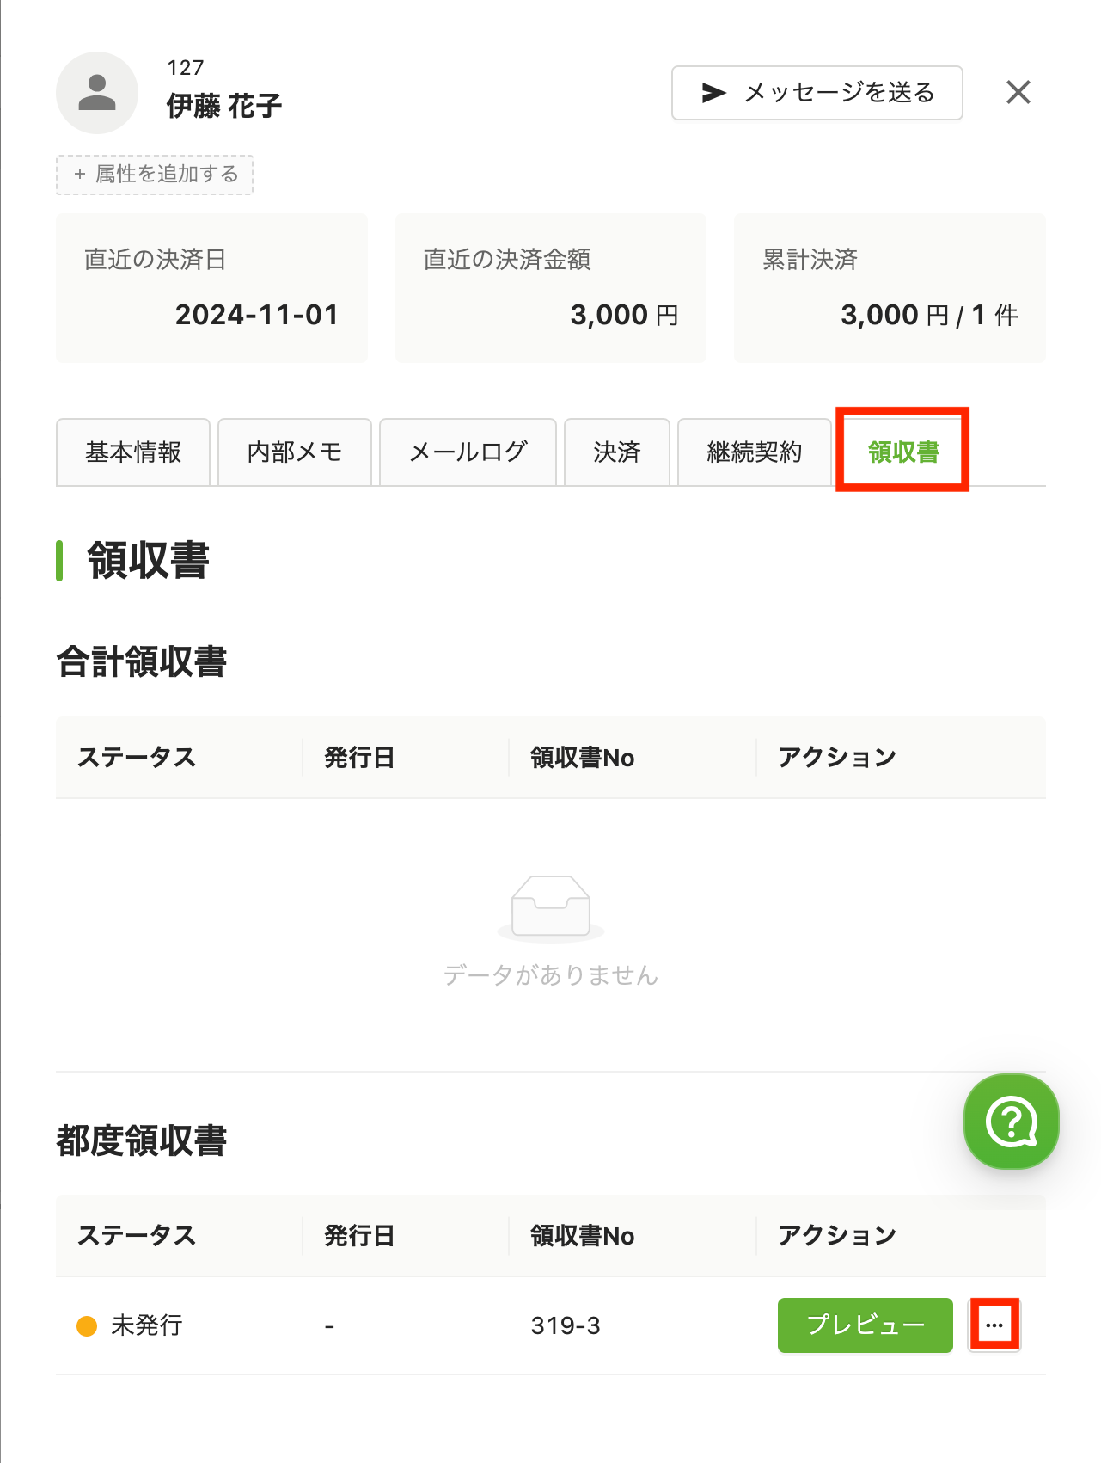Click receipt number 319-3
Screen dimensions: 1101x1463
(x=566, y=1325)
